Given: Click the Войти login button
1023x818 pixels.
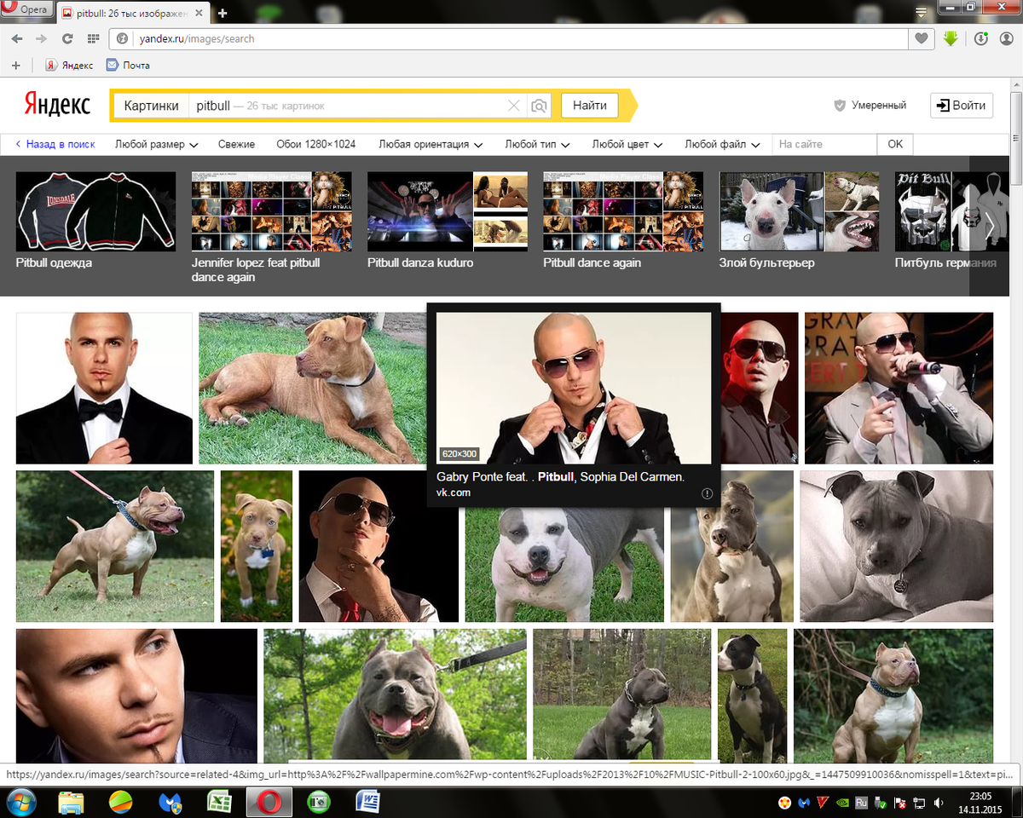Looking at the screenshot, I should tap(962, 106).
